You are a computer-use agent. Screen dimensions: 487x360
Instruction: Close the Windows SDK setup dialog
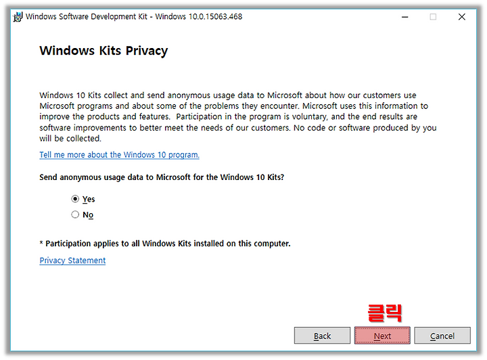point(462,17)
